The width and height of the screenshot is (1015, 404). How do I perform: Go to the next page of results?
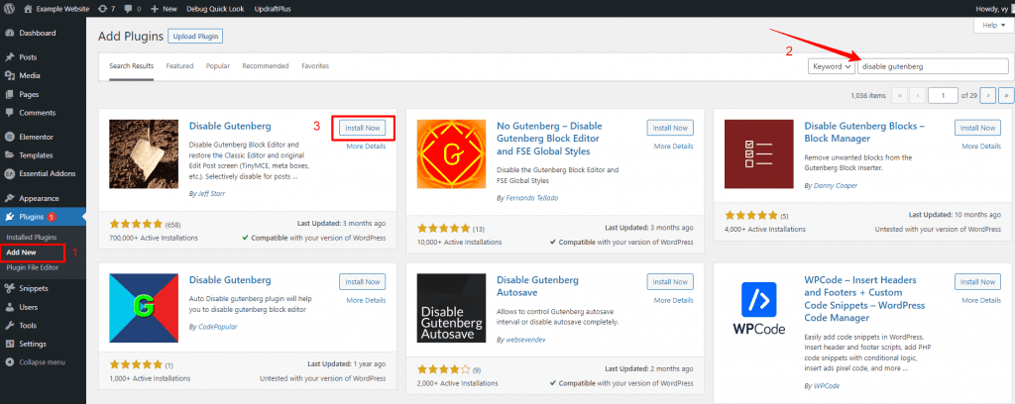[x=989, y=95]
